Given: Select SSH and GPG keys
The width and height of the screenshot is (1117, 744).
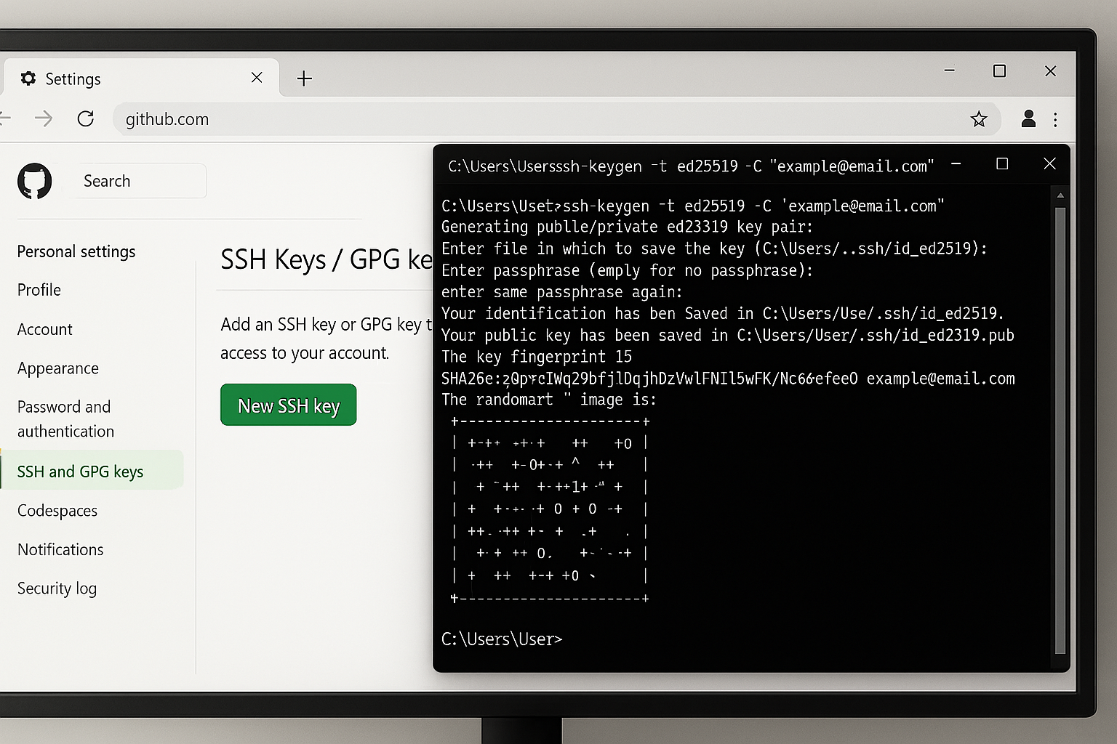Looking at the screenshot, I should (92, 472).
